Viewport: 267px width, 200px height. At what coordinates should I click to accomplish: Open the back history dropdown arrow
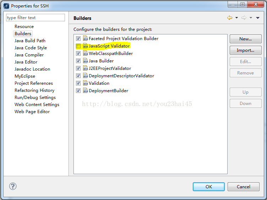[236, 18]
